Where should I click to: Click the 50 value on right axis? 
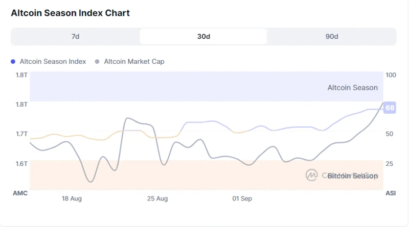click(x=389, y=134)
